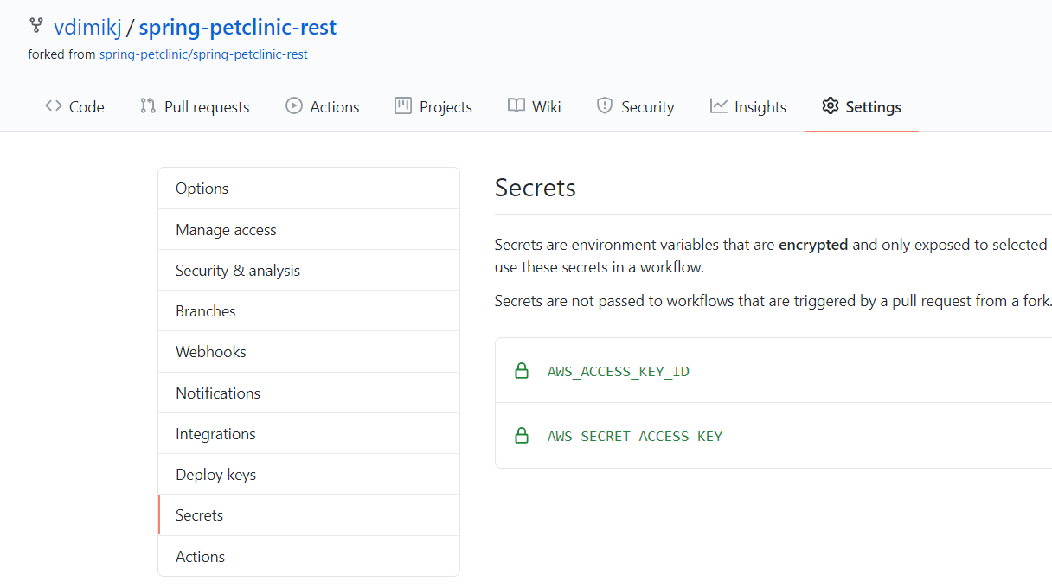The height and width of the screenshot is (588, 1052).
Task: Open Deploy keys settings
Action: [x=309, y=475]
